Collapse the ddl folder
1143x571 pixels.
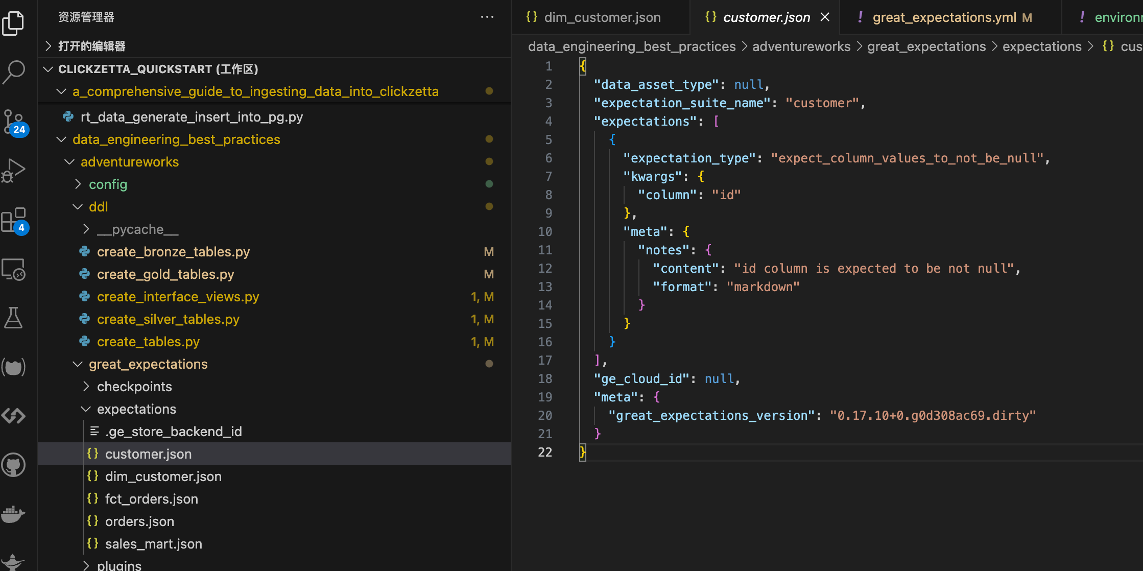tap(98, 207)
